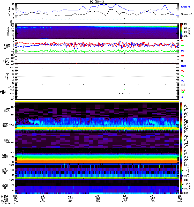Click the Keogram counts color bar
Viewport: 194px width, 207px height.
181,31
